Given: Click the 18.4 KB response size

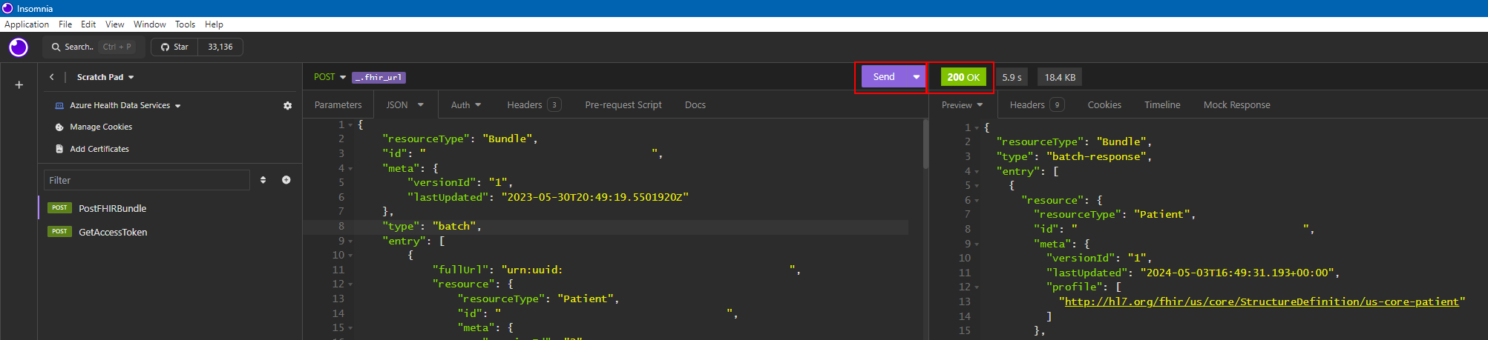Looking at the screenshot, I should [1060, 77].
